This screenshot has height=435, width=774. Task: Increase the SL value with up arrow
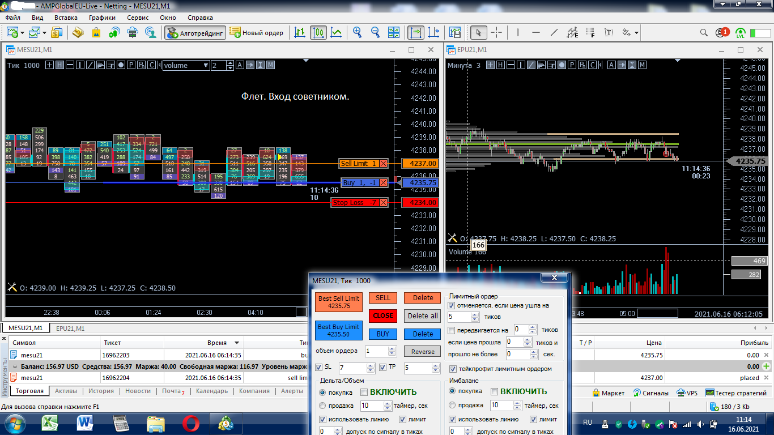[371, 365]
